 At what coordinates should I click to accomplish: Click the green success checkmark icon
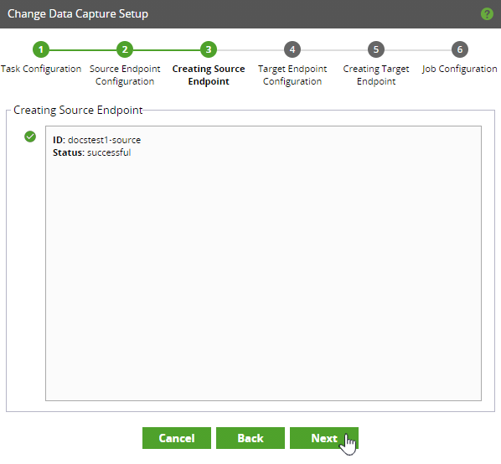pyautogui.click(x=30, y=137)
